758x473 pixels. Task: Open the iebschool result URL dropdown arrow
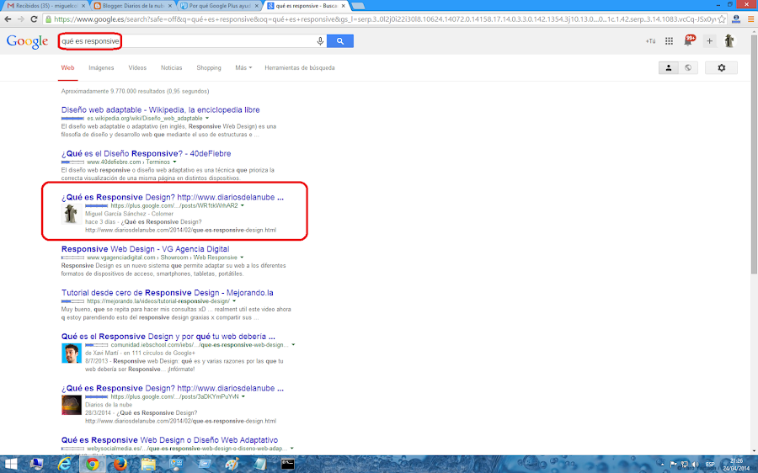coord(293,345)
